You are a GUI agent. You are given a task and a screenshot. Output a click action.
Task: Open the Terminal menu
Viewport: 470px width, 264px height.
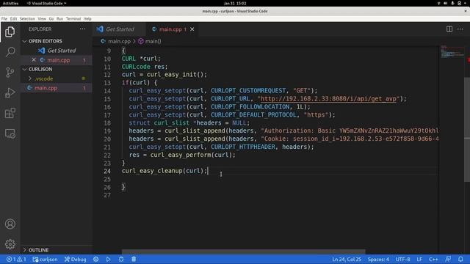pos(73,18)
